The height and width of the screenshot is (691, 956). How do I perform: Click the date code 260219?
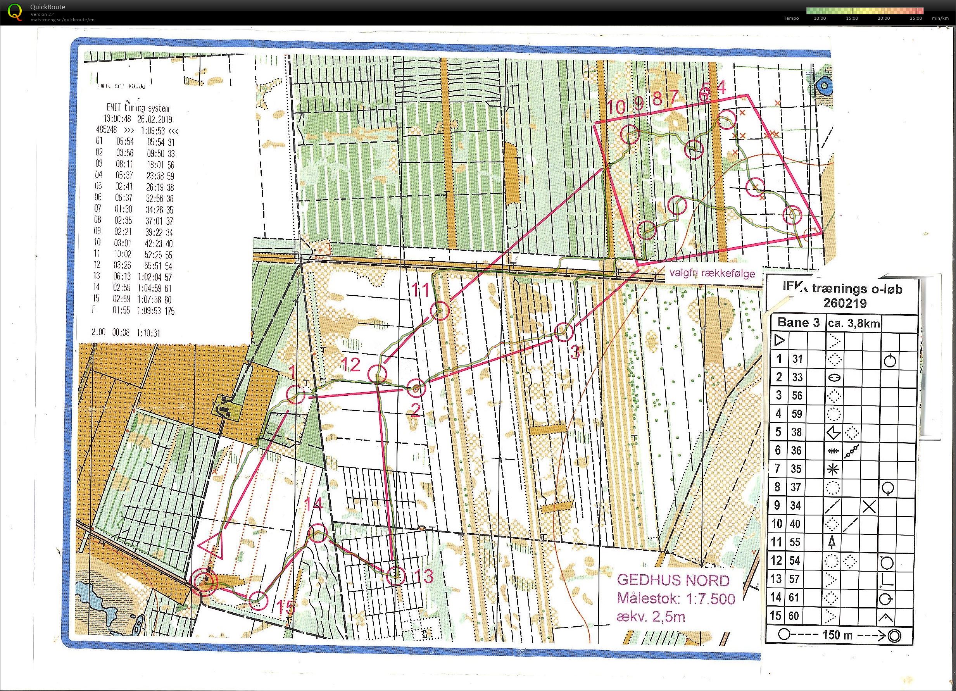(845, 303)
